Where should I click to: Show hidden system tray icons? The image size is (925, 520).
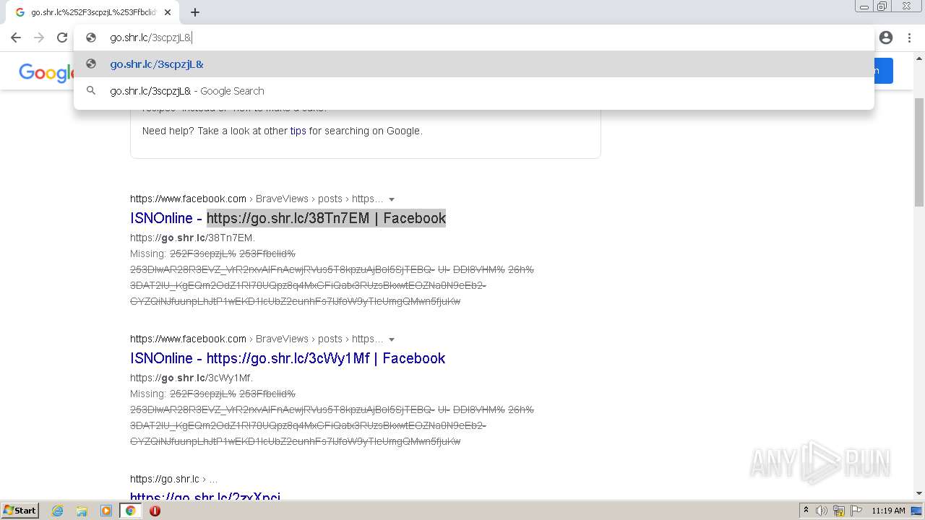(806, 511)
